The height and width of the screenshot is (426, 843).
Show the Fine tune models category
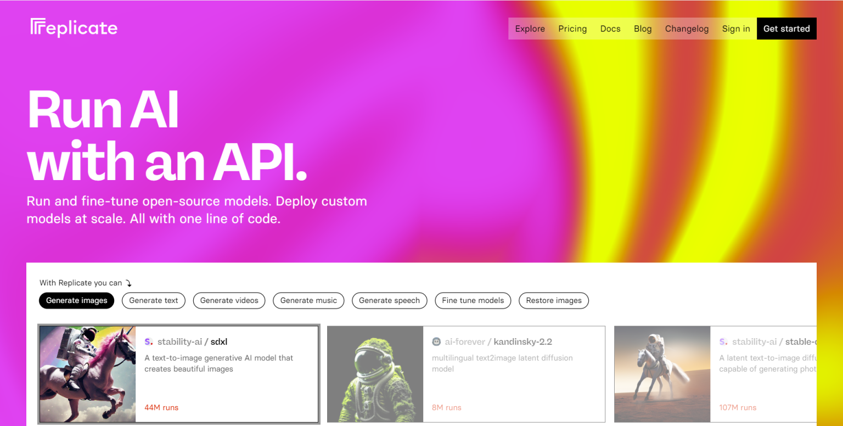point(473,300)
